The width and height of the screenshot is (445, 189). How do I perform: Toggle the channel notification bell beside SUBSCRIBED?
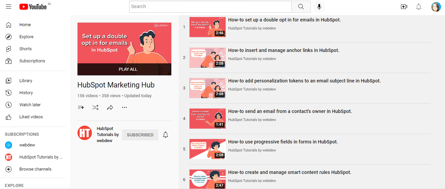[x=165, y=135]
